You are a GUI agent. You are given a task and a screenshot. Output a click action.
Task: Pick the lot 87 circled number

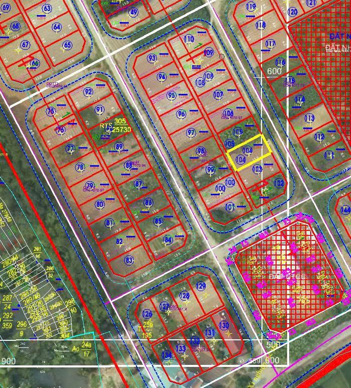pyautogui.click(x=139, y=184)
